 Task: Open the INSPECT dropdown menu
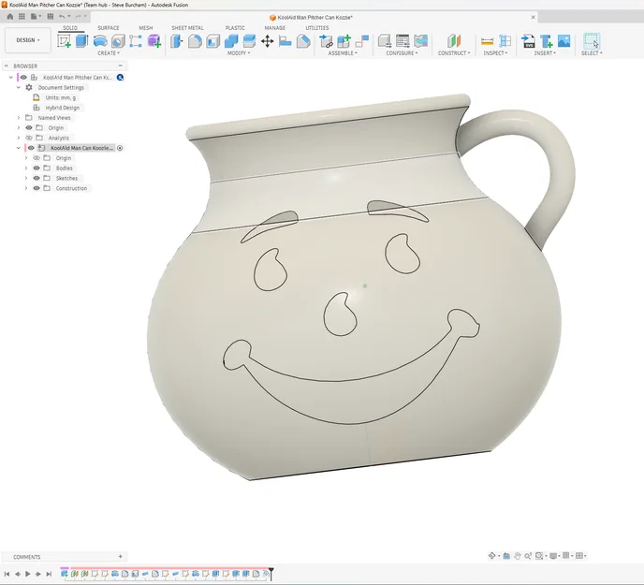[x=495, y=53]
